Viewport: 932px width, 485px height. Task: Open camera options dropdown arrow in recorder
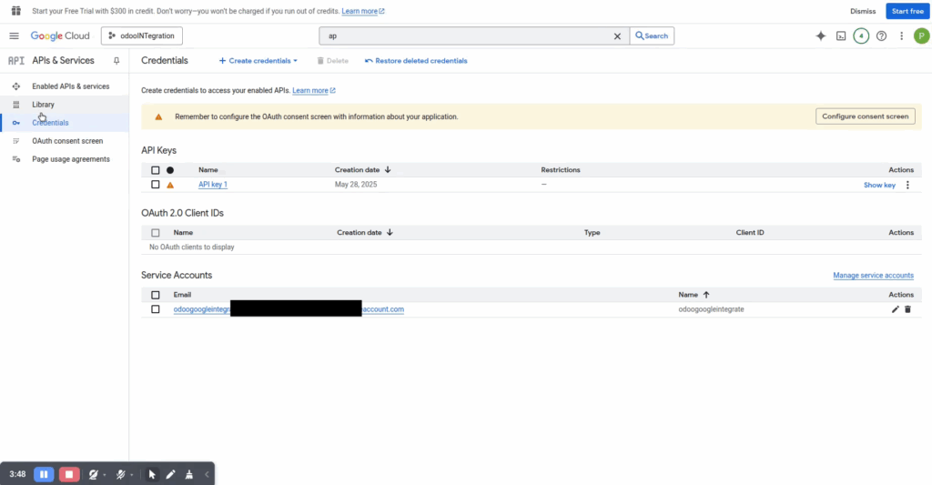pos(105,475)
